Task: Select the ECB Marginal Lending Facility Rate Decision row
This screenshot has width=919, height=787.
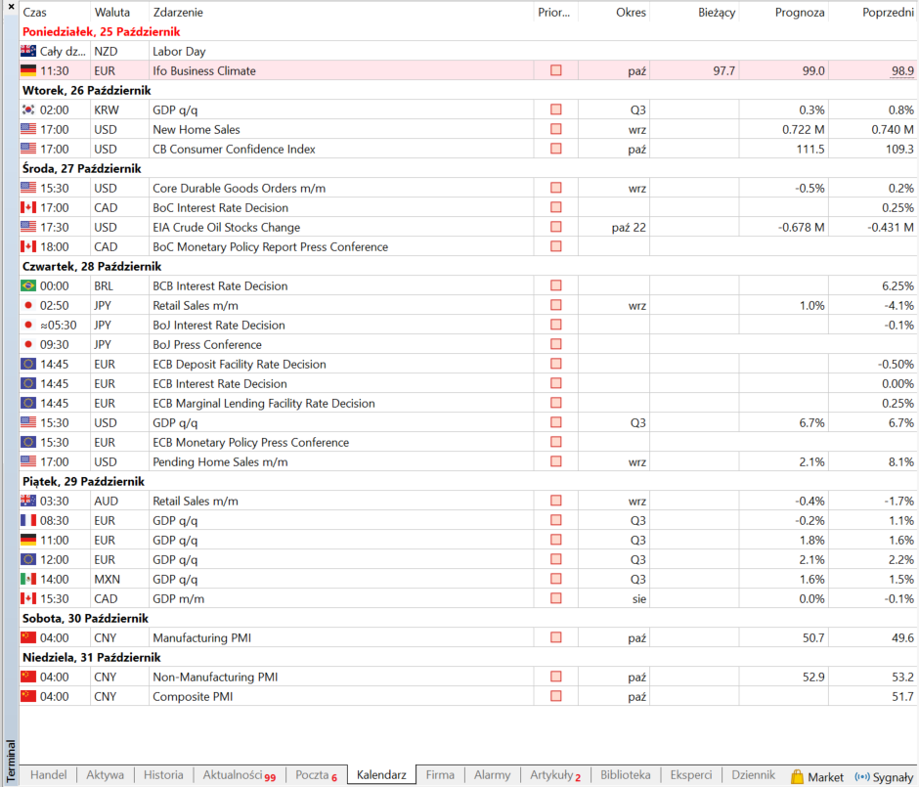Action: click(x=469, y=403)
